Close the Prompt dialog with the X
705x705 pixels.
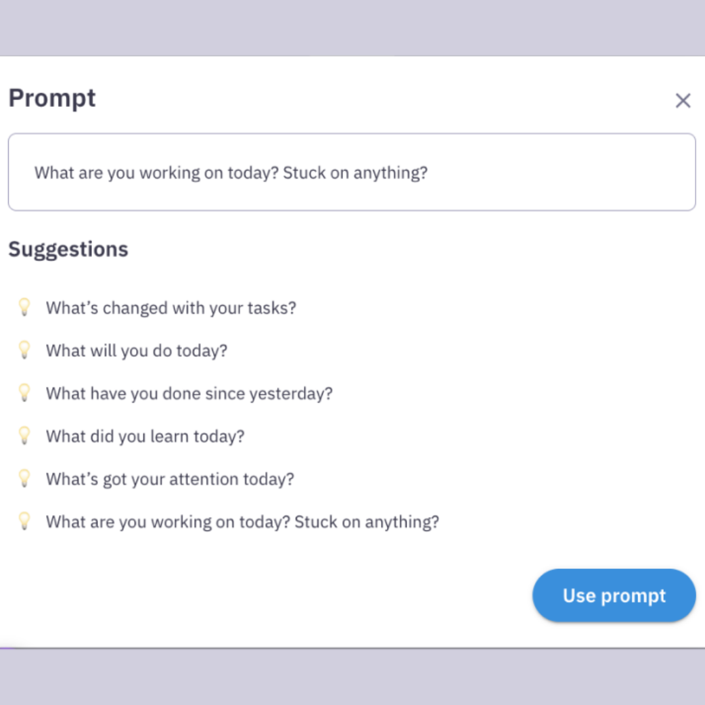[683, 101]
